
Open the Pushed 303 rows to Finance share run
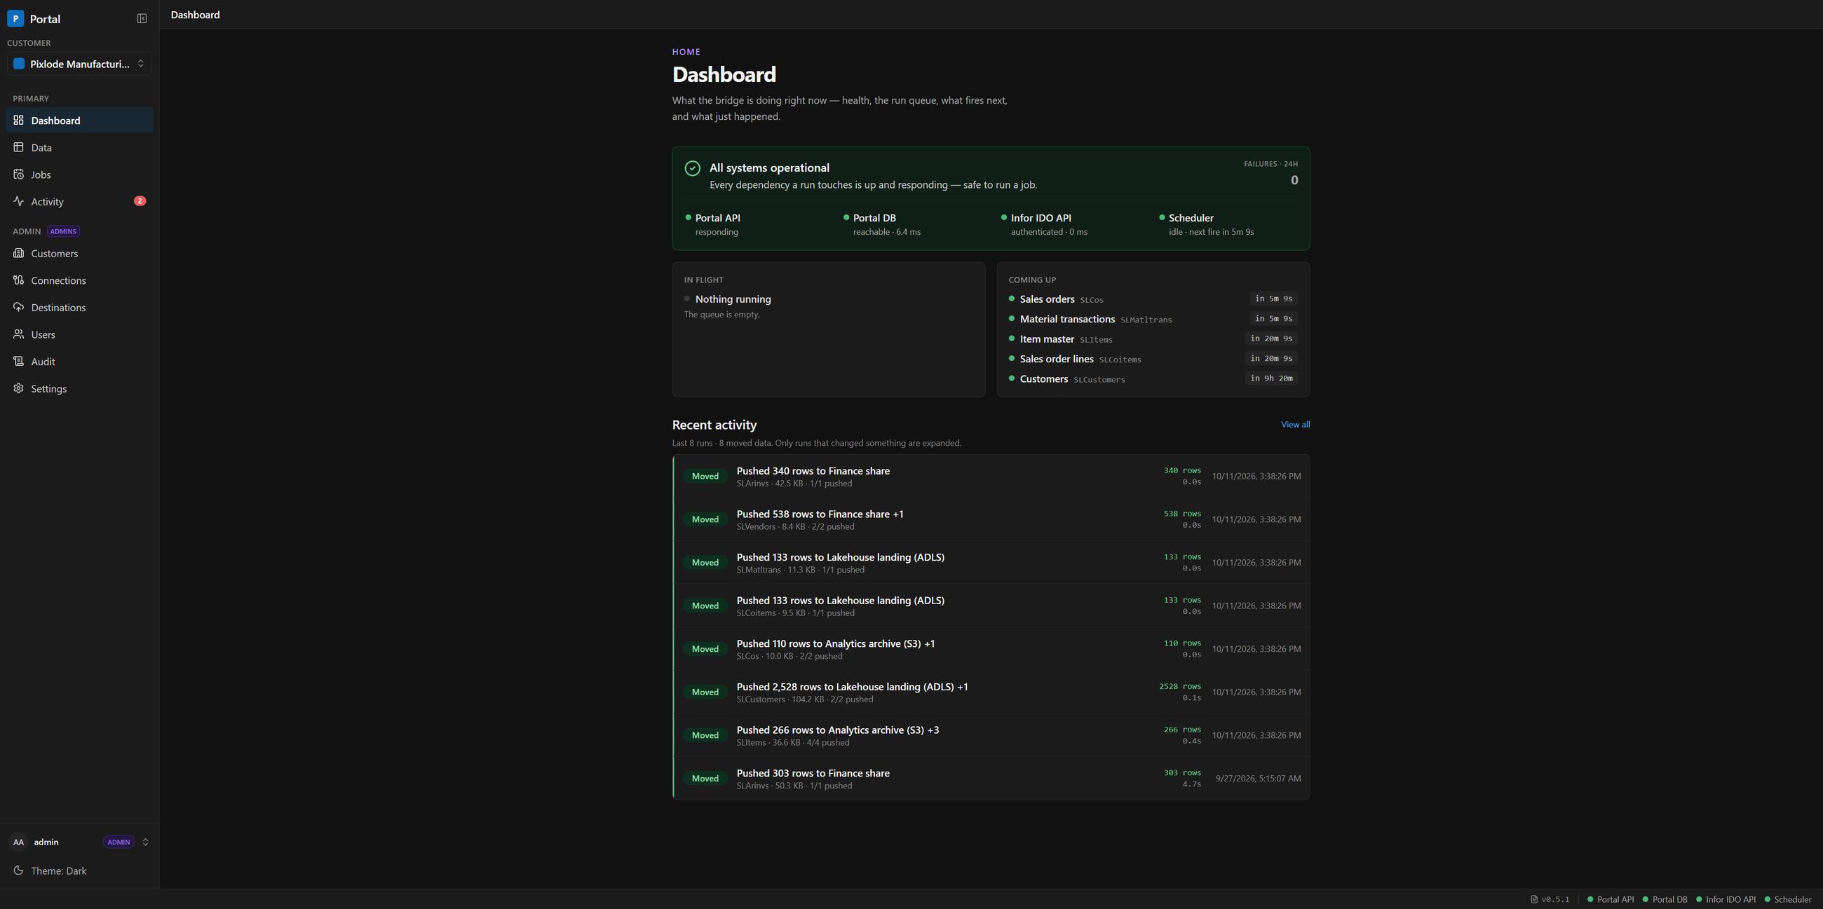tap(991, 778)
